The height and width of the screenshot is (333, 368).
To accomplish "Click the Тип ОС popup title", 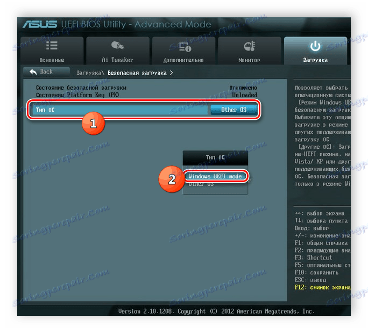I will point(215,157).
